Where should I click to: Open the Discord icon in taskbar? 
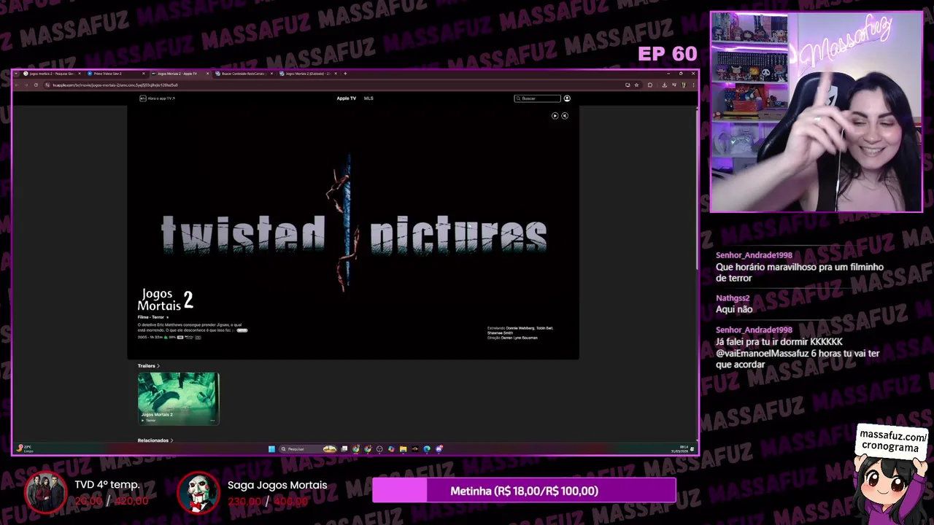point(439,449)
